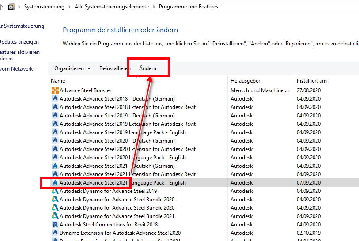Click publisher Mensch und Maschine cell
The image size is (359, 241).
point(260,90)
